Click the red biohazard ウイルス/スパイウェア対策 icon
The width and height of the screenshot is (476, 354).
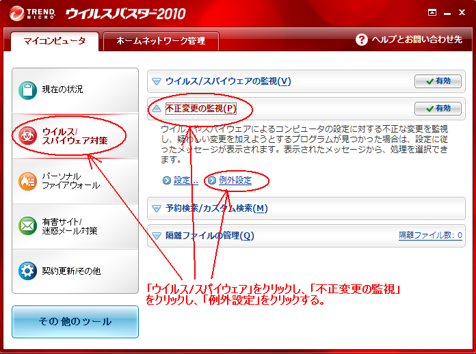click(x=27, y=135)
